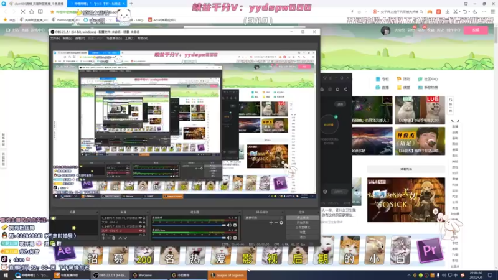498x280 pixels.
Task: Open Mic/Aux settings gear in mixer
Action: [x=235, y=238]
